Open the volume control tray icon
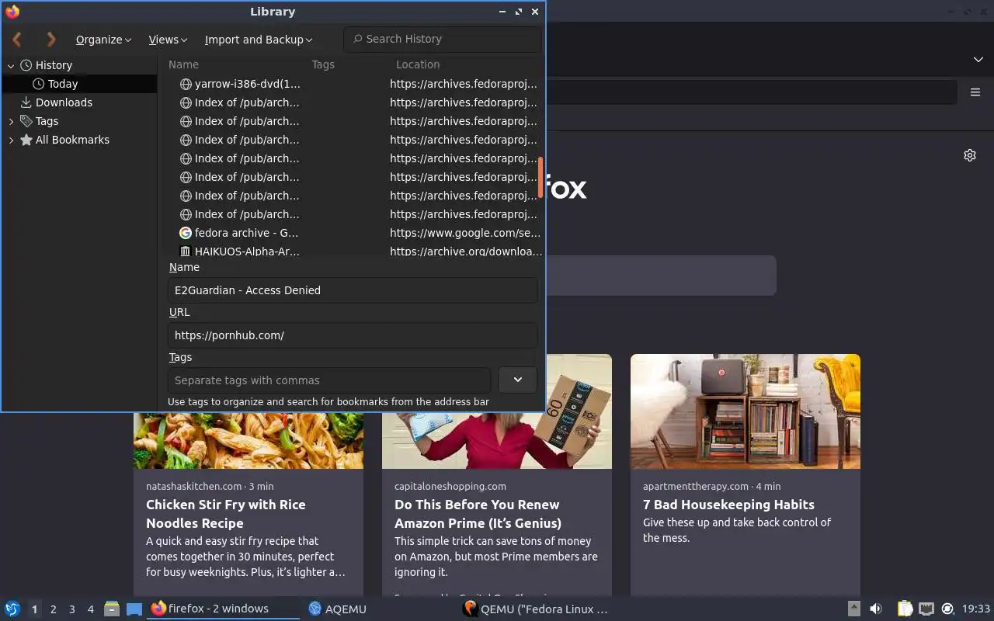 (876, 609)
